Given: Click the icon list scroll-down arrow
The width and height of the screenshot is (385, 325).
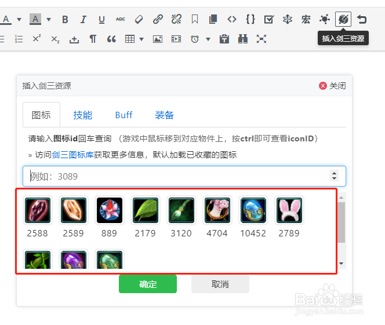Looking at the screenshot, I should click(341, 264).
